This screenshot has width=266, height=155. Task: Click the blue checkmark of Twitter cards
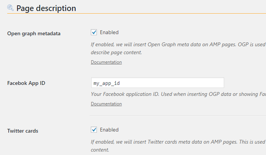(x=94, y=130)
